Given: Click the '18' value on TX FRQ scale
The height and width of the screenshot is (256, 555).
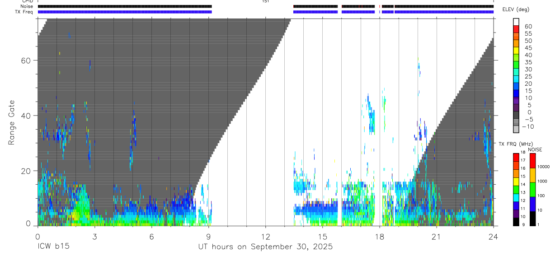Looking at the screenshot, I should [x=523, y=153].
